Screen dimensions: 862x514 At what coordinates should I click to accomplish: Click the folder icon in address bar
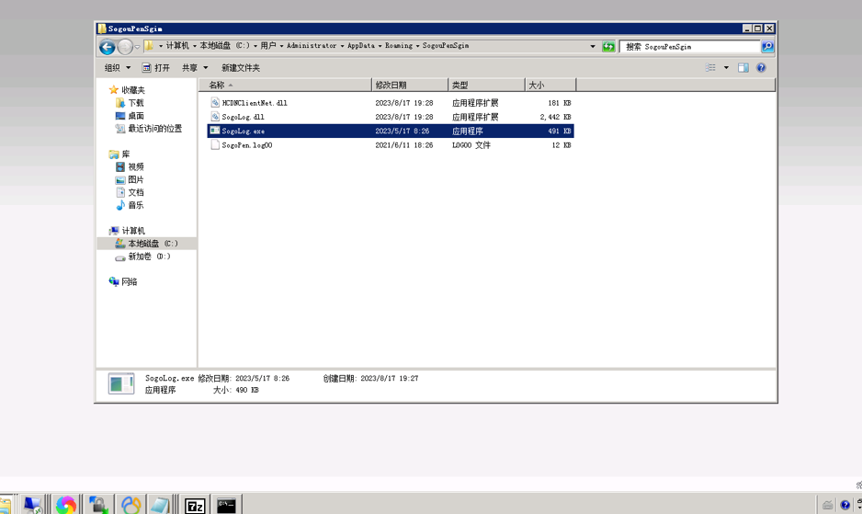(x=149, y=46)
